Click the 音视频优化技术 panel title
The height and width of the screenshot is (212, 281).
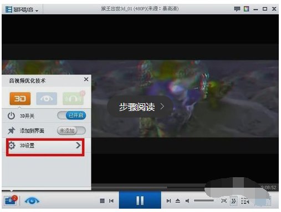[x=27, y=81]
